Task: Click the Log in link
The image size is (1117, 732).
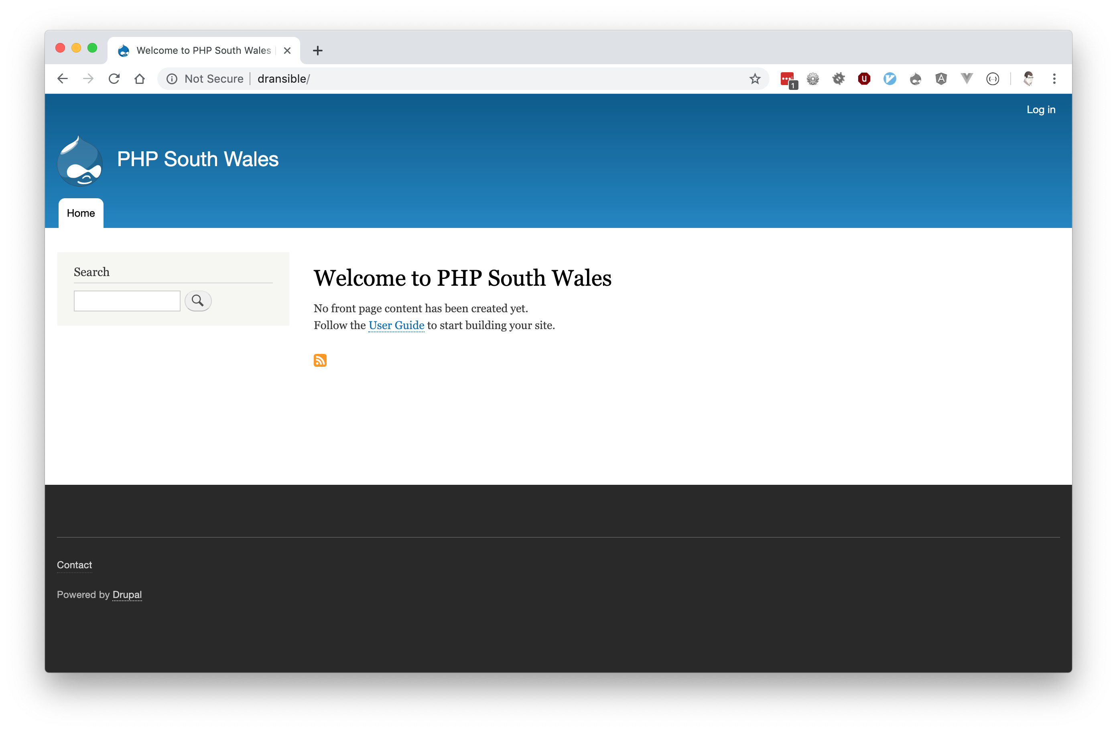Action: pos(1040,110)
